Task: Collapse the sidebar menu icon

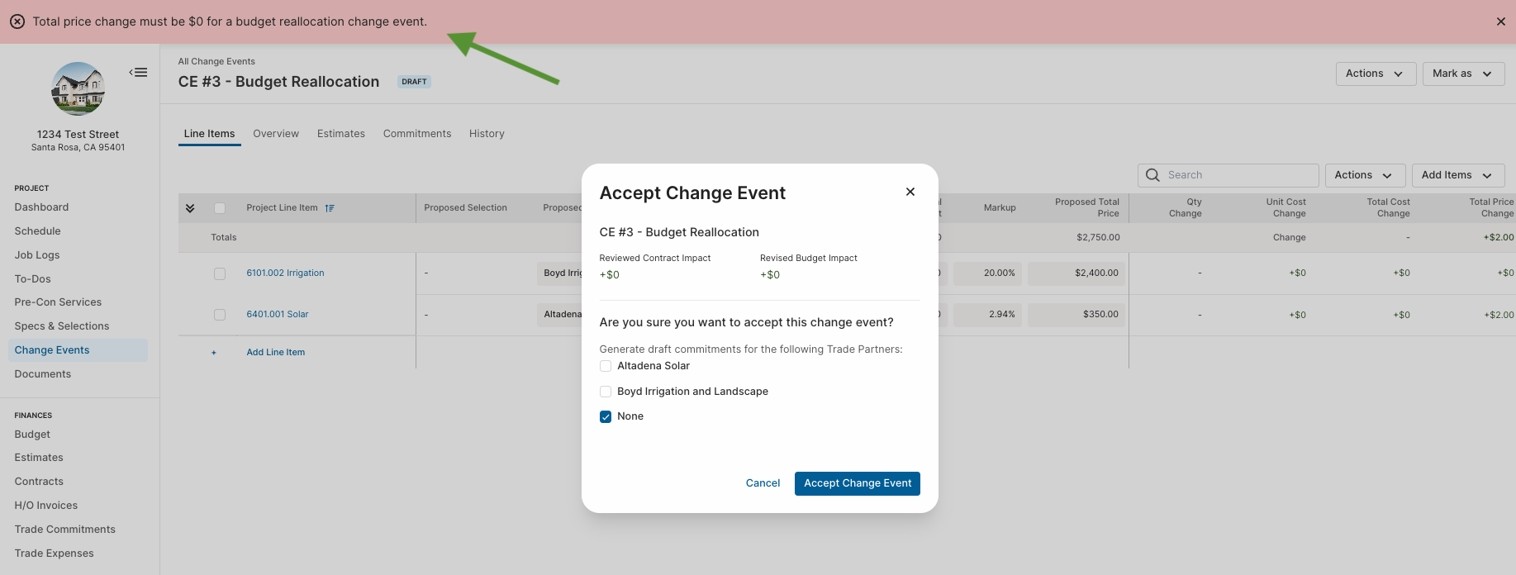Action: click(x=139, y=73)
